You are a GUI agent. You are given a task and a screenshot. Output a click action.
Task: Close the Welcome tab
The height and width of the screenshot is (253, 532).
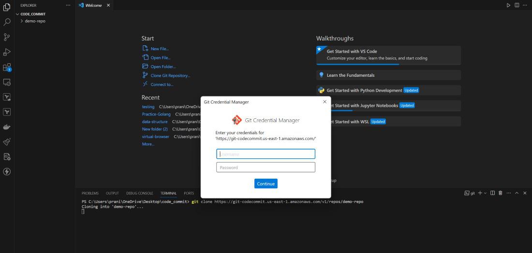(108, 5)
